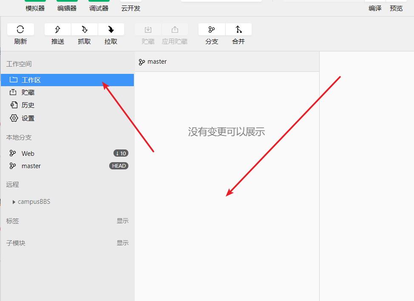Click the Refresh (刷新) icon
Screen dimensions: 414x301
point(20,29)
